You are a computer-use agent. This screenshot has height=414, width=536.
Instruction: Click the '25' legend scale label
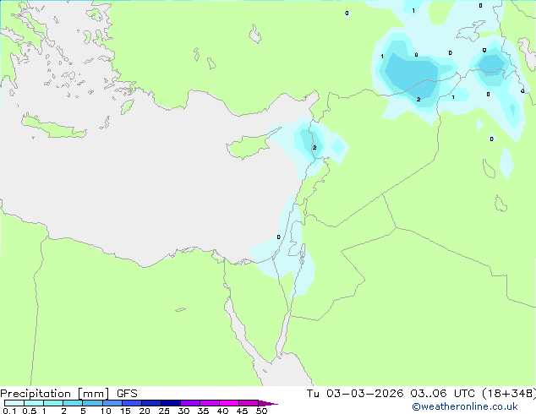164,411
